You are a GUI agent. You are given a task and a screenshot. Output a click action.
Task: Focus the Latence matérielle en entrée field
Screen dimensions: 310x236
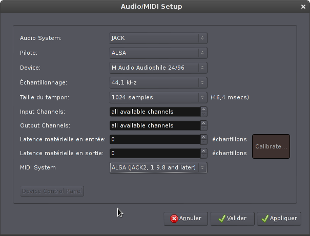[x=155, y=139]
